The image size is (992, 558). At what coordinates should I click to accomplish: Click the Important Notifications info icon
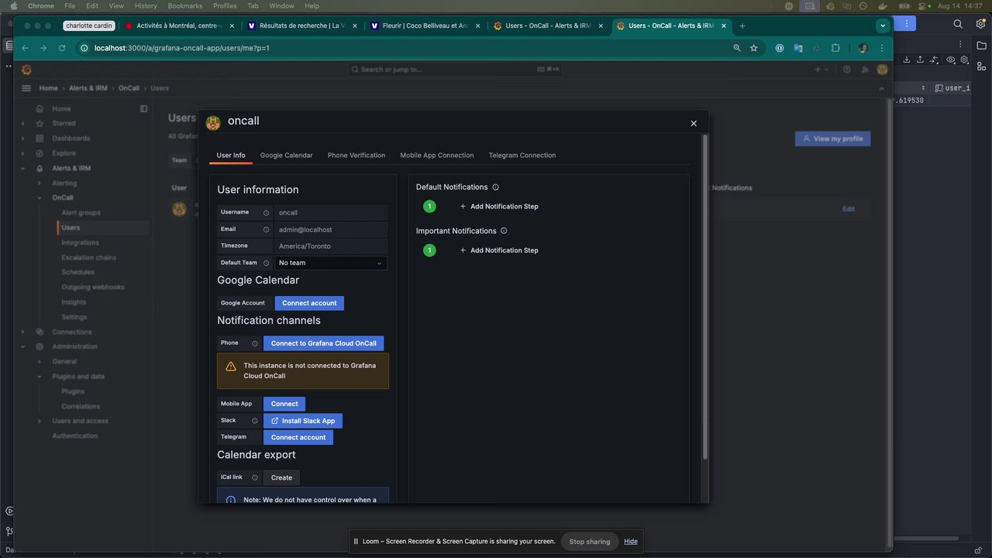pos(504,231)
